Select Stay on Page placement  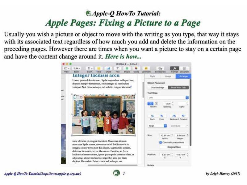pyautogui.click(x=157, y=88)
